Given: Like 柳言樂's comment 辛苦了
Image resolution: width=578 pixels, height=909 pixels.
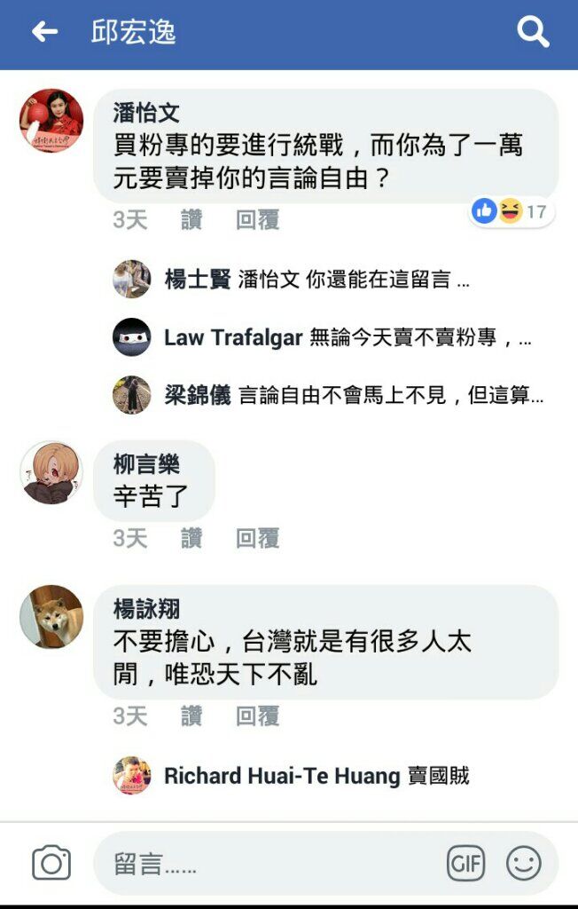Looking at the screenshot, I should pos(191,538).
